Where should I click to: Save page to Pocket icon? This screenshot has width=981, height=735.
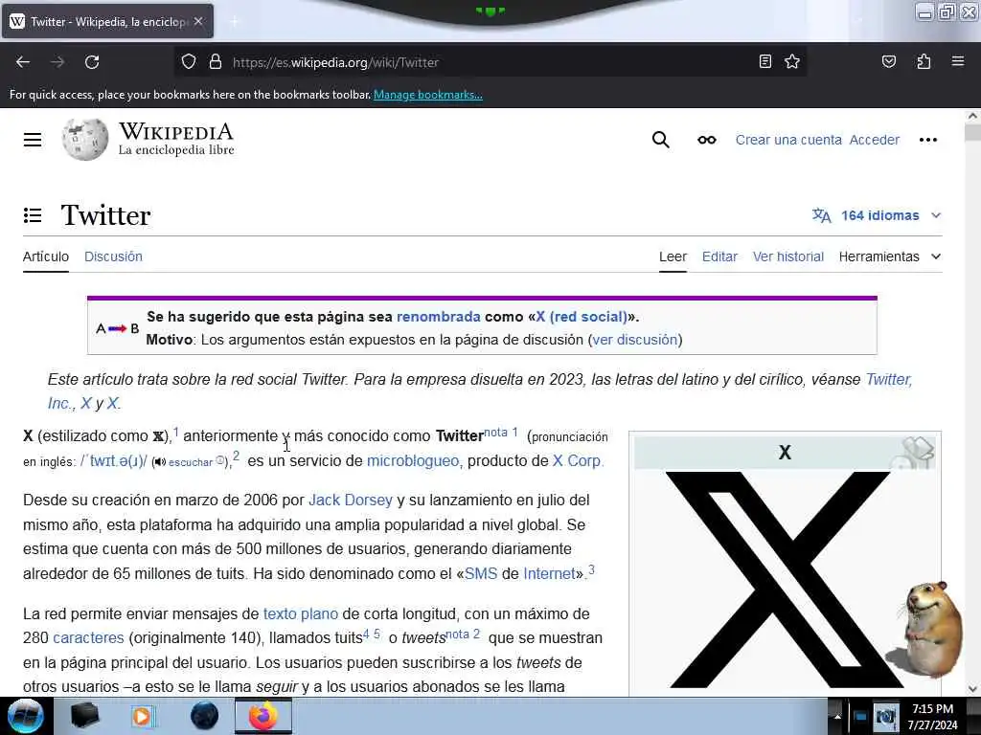[888, 61]
